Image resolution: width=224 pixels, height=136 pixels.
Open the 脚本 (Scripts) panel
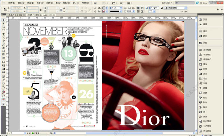204,107
